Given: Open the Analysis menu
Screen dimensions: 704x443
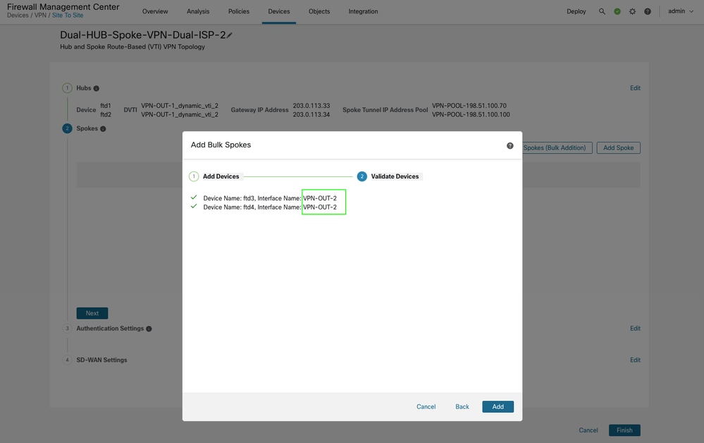Looking at the screenshot, I should click(198, 11).
